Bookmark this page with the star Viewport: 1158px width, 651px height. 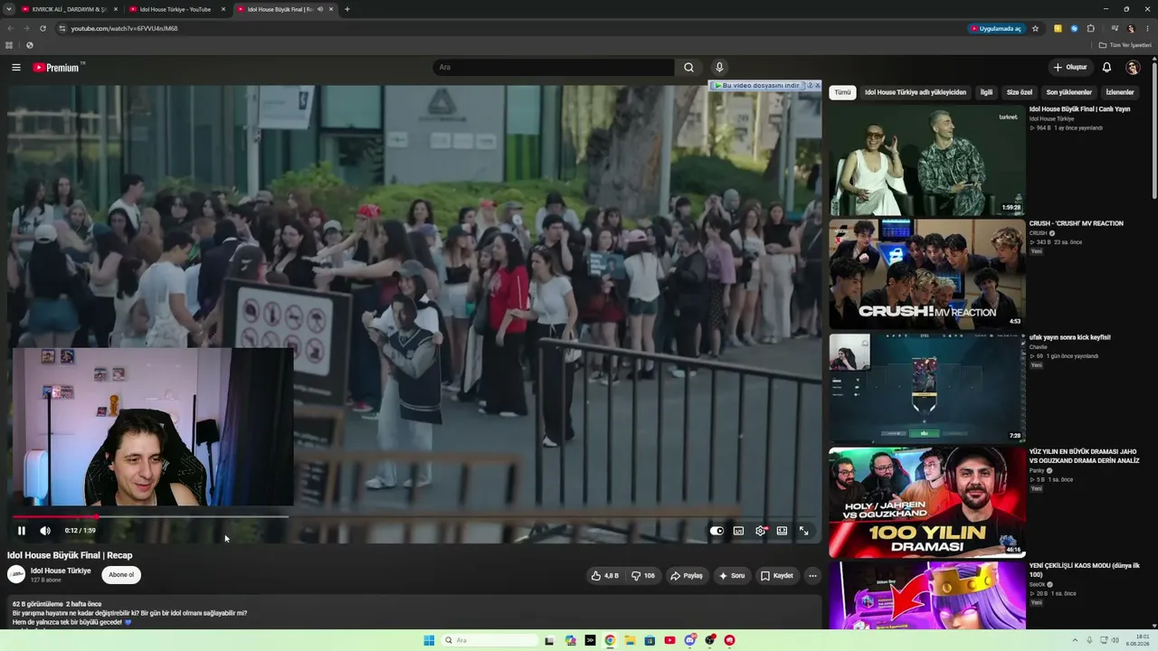coord(1035,28)
